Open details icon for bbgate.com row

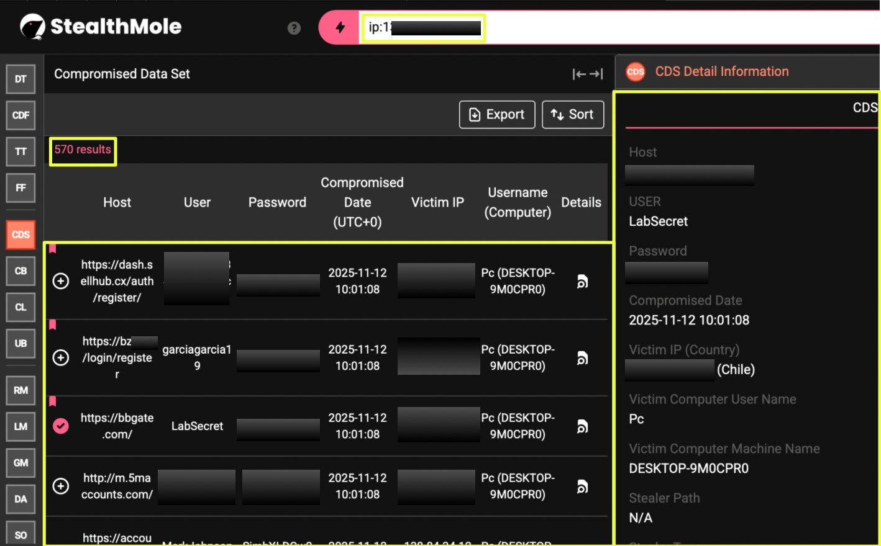tap(582, 427)
